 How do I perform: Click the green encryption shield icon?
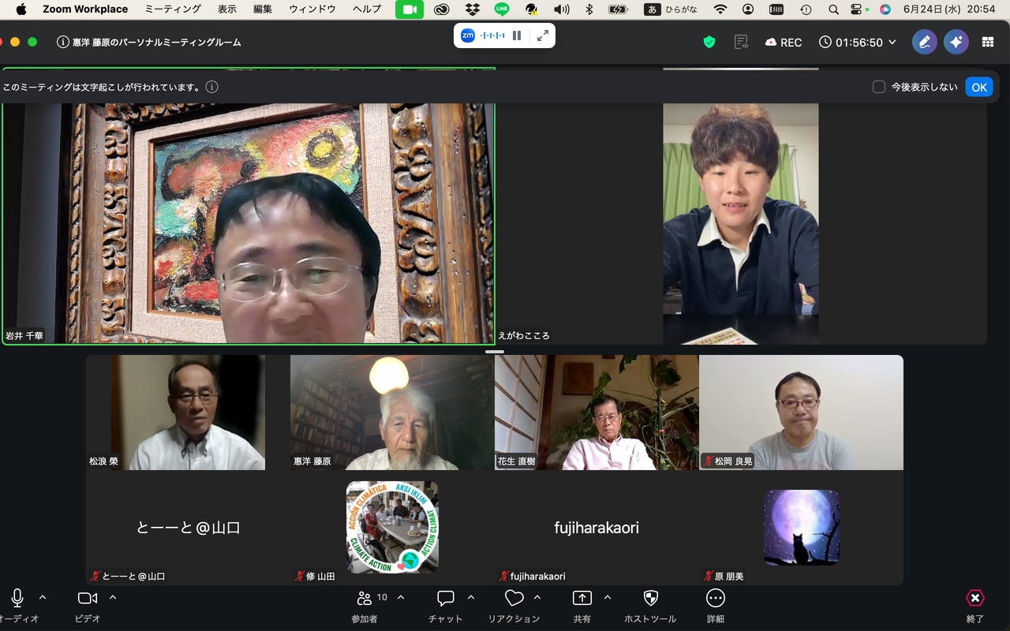(709, 42)
